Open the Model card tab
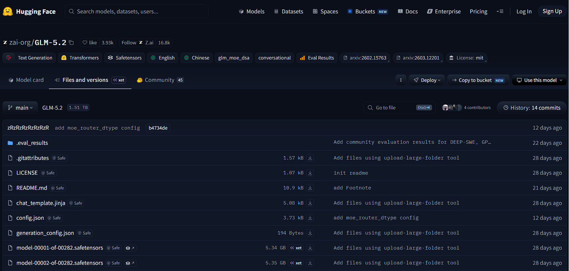The height and width of the screenshot is (271, 569). 26,80
